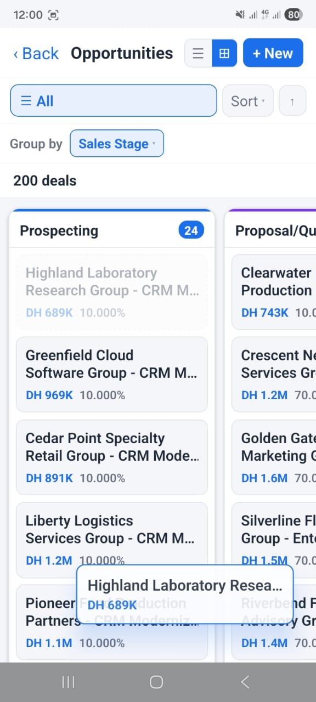Click the DH 743K amount
This screenshot has height=702, width=316.
point(265,313)
